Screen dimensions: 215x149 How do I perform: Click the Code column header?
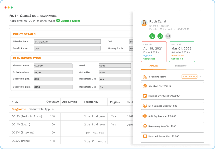click(x=15, y=102)
